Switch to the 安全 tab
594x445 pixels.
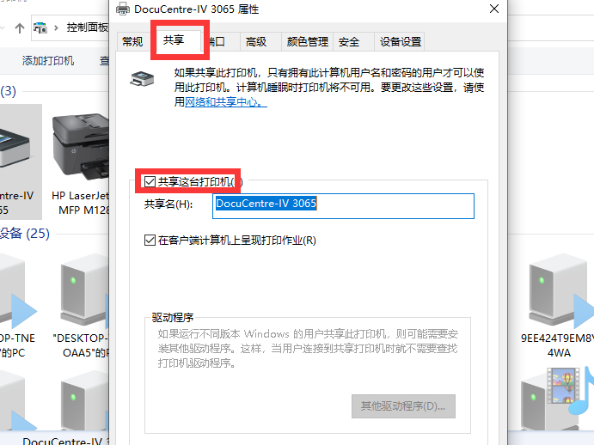pos(349,41)
